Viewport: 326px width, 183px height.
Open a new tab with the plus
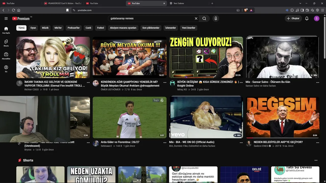coord(212,3)
